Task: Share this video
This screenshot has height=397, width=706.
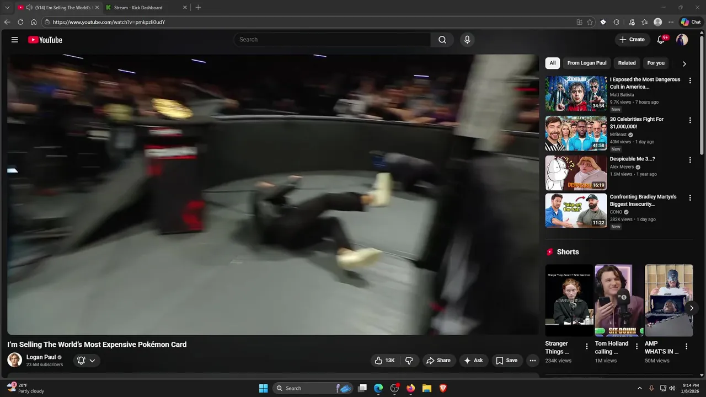Action: [438, 361]
